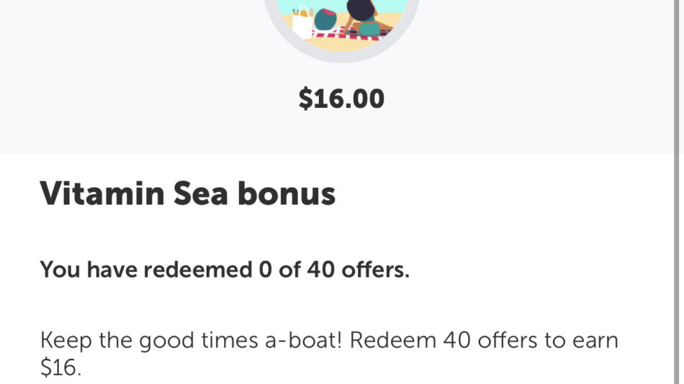Tap the redeemed 0 of 40 offers status
The height and width of the screenshot is (384, 684).
point(224,270)
